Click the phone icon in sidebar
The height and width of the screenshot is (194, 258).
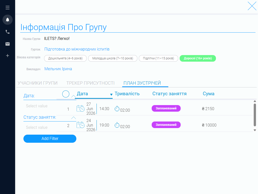(x=8, y=32)
